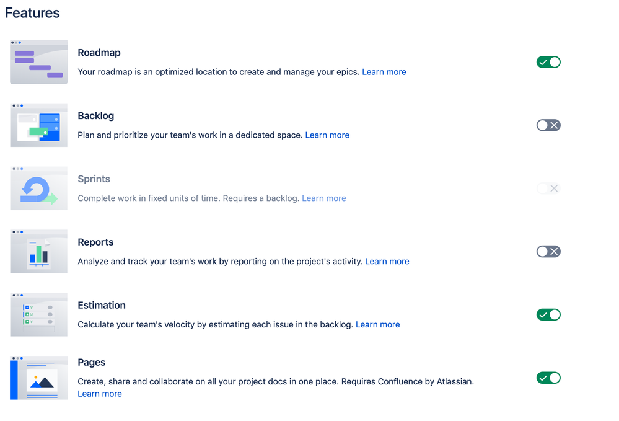Open Learn more for Sprints
The width and height of the screenshot is (619, 421).
tap(323, 198)
